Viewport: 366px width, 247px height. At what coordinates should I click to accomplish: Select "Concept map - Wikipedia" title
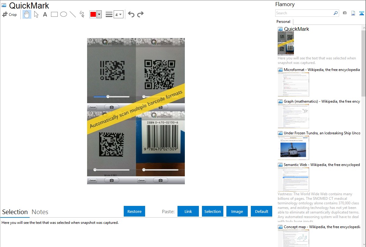pyautogui.click(x=322, y=227)
